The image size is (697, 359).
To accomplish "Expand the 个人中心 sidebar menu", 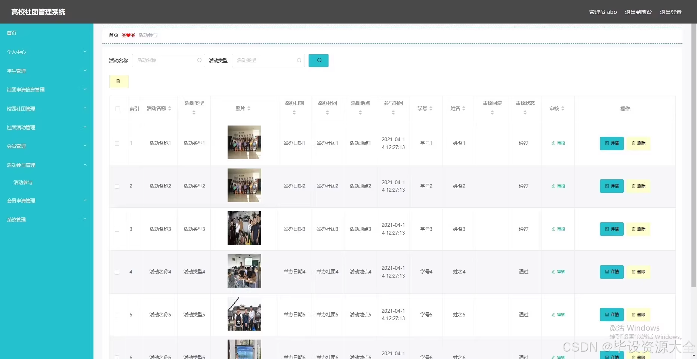I will pyautogui.click(x=47, y=52).
